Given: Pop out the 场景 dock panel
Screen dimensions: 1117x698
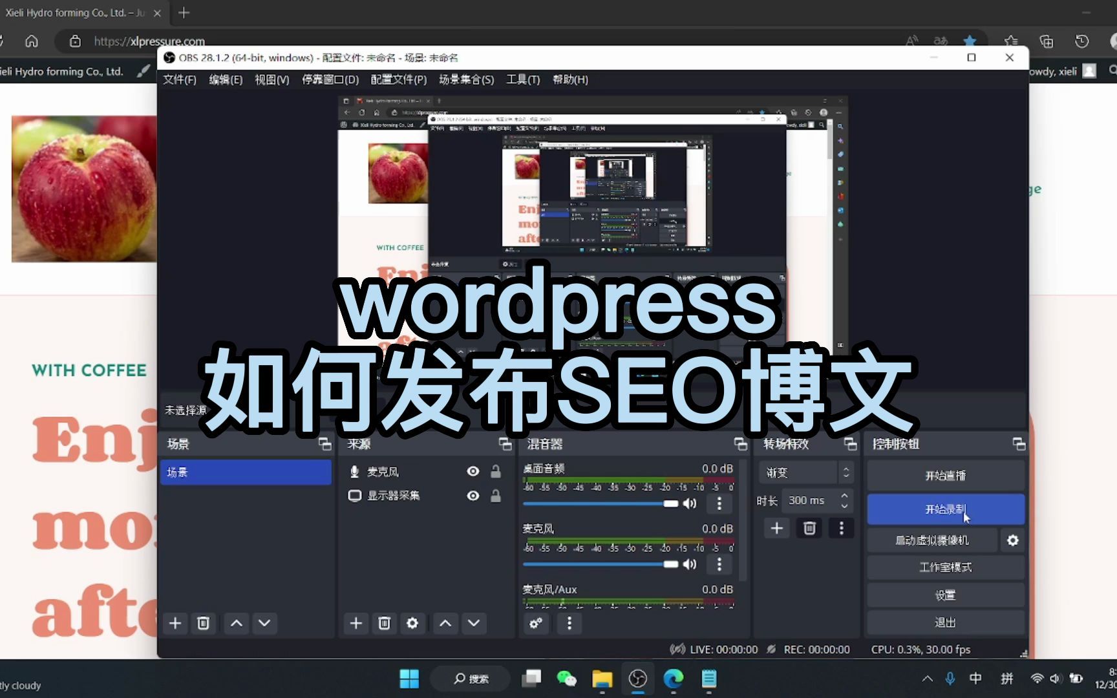Looking at the screenshot, I should point(325,444).
